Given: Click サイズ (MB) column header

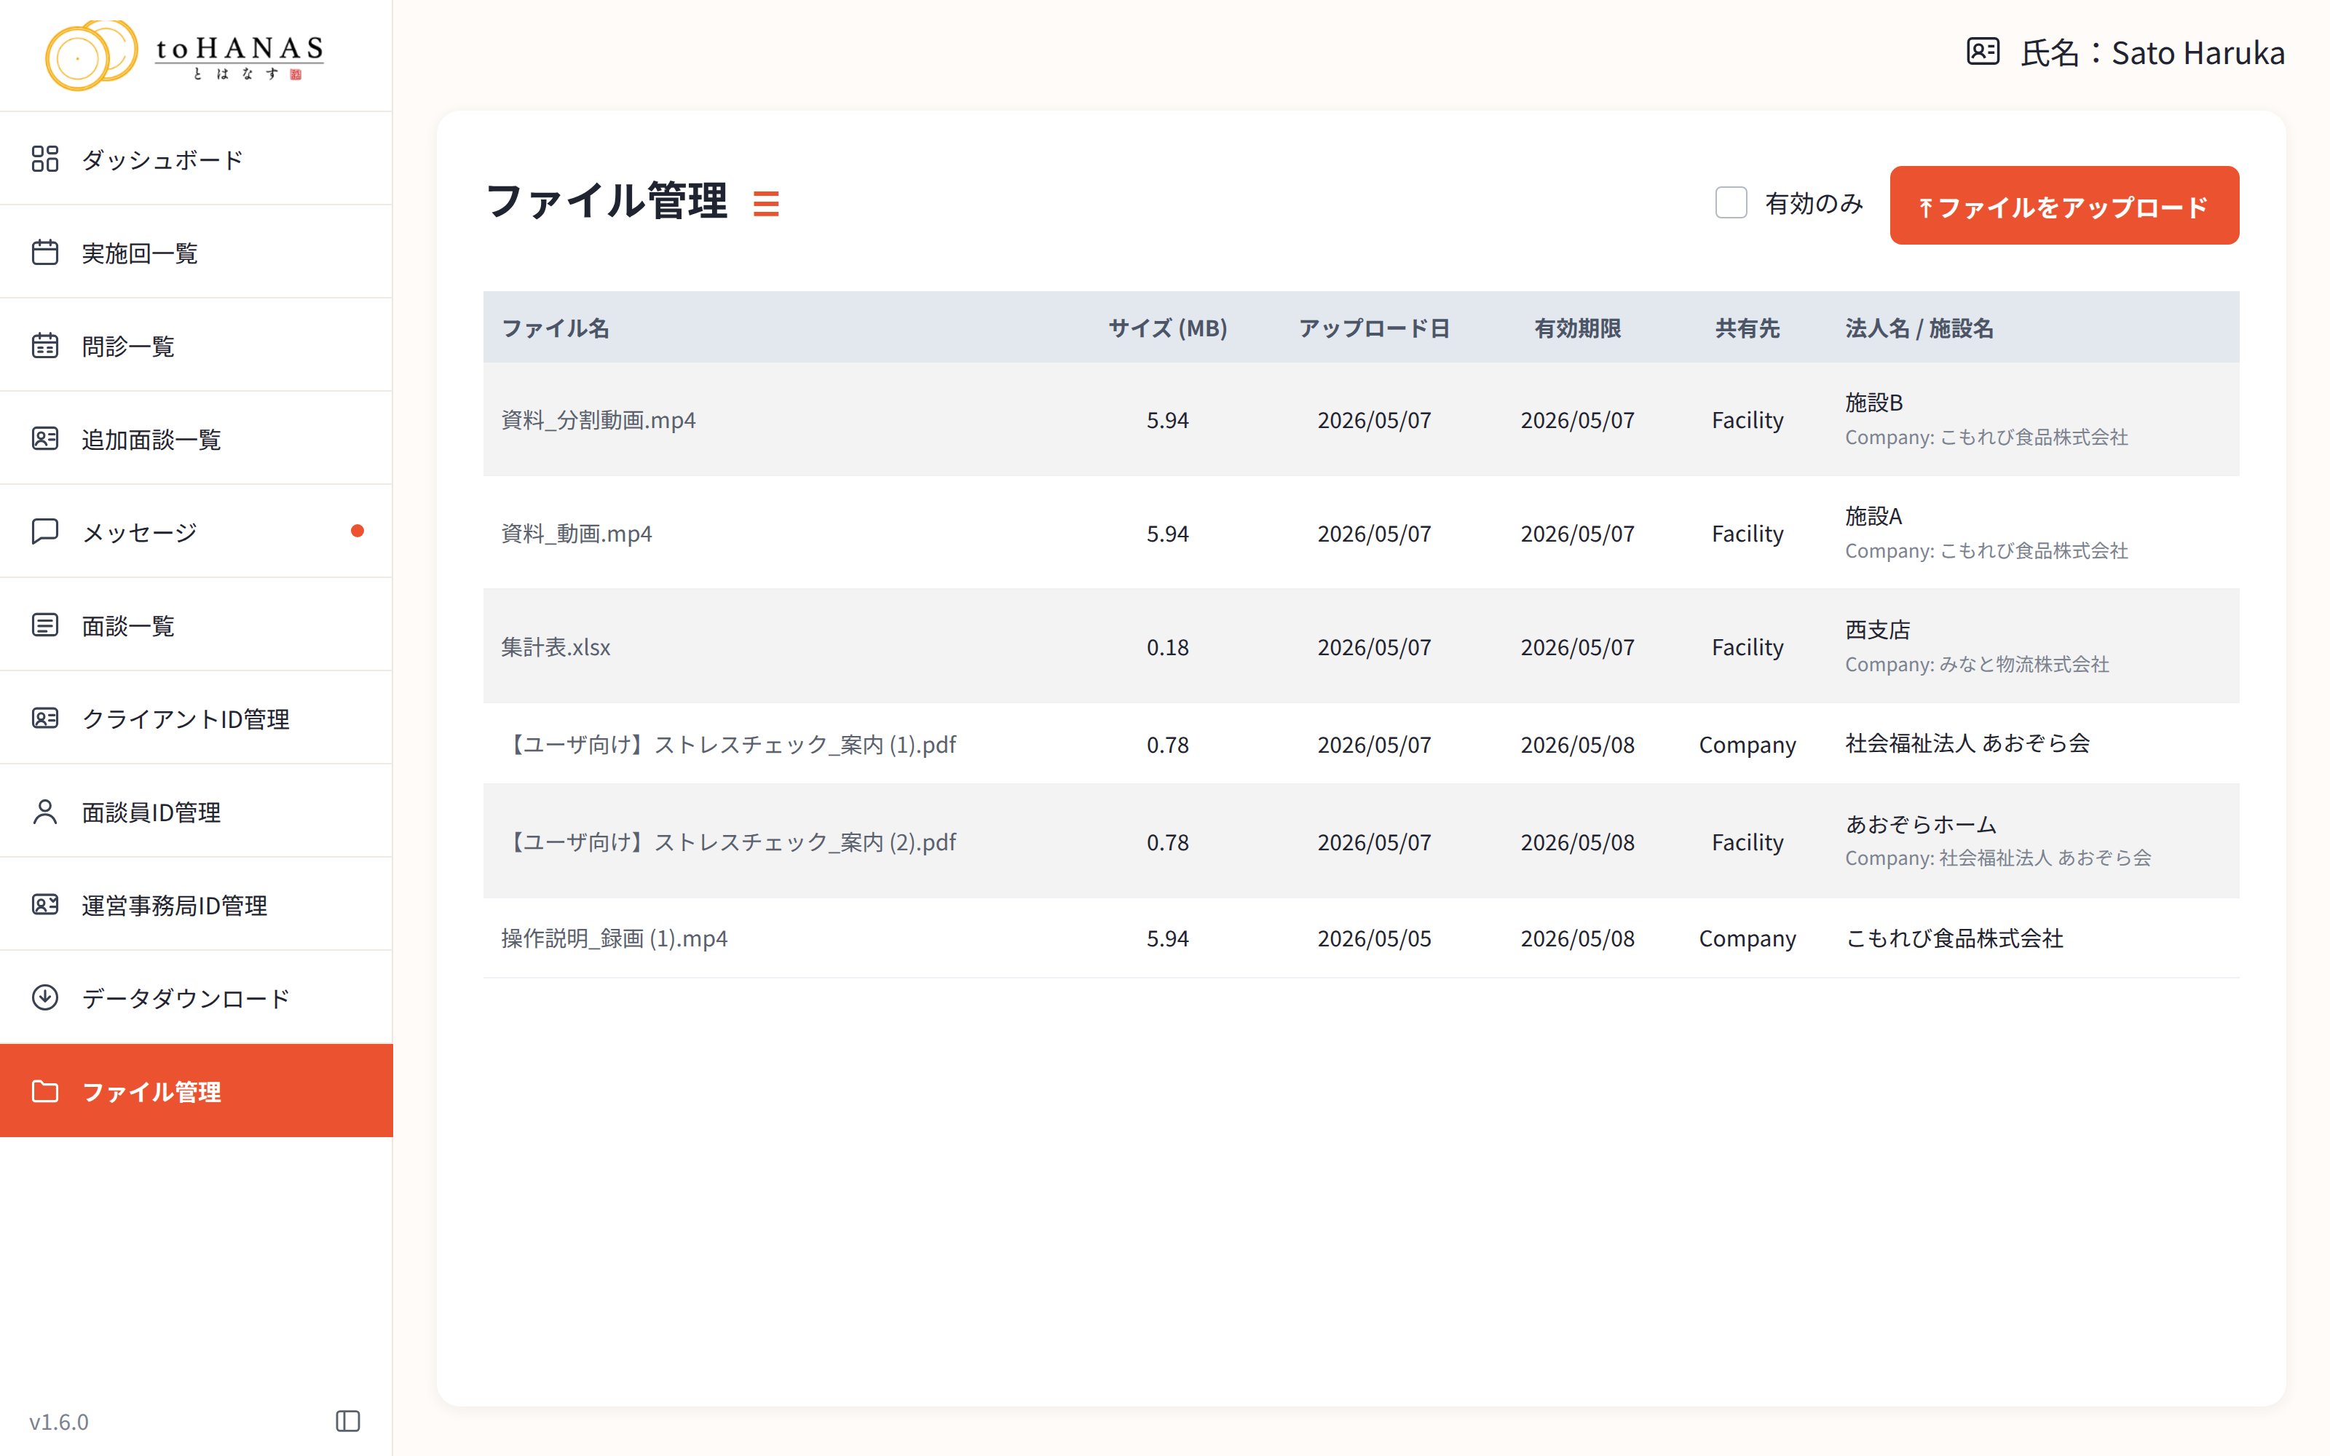Looking at the screenshot, I should point(1167,328).
